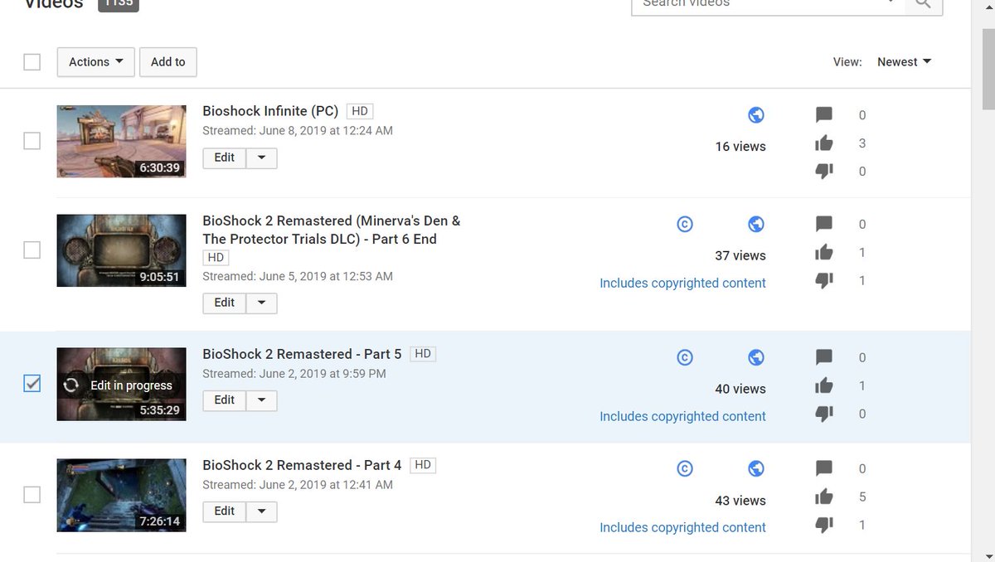Click the thumbs-down icon for BioShock 2 Part 4
Image resolution: width=995 pixels, height=562 pixels.
coord(823,525)
